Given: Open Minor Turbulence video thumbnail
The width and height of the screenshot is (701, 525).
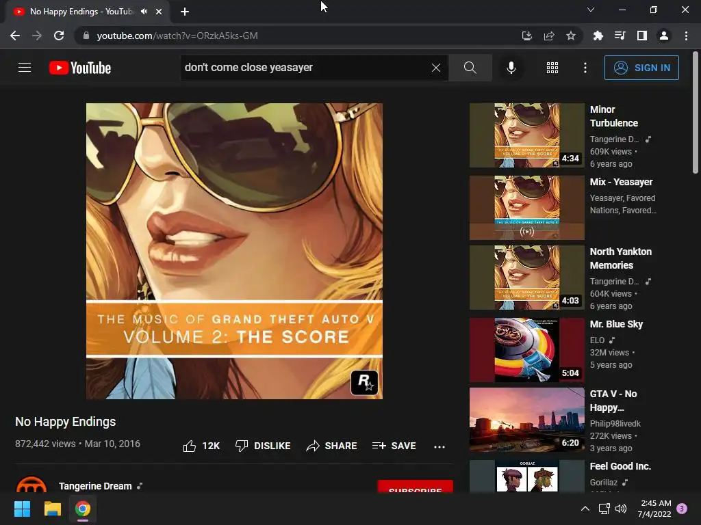Looking at the screenshot, I should pyautogui.click(x=526, y=135).
